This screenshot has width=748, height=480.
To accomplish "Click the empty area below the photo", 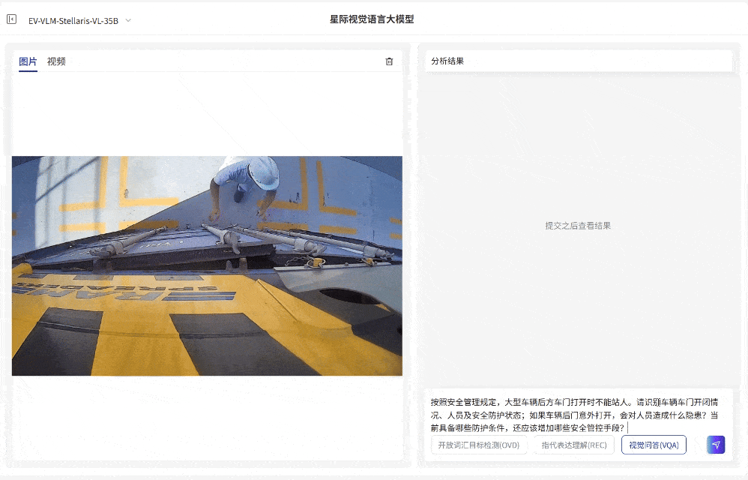I will [207, 418].
